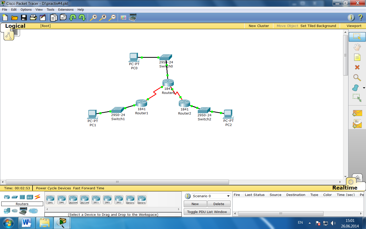Viewport: 366px width, 229px height.
Task: Switch to the Logical workspace tab
Action: (15, 26)
